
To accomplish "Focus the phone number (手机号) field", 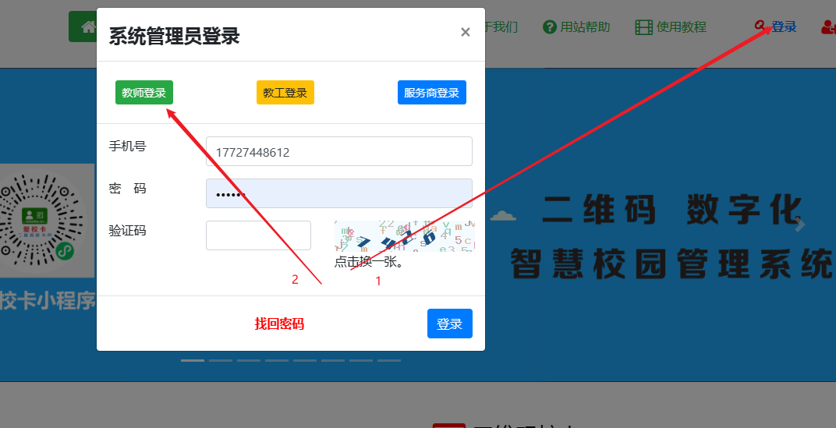I will point(339,151).
